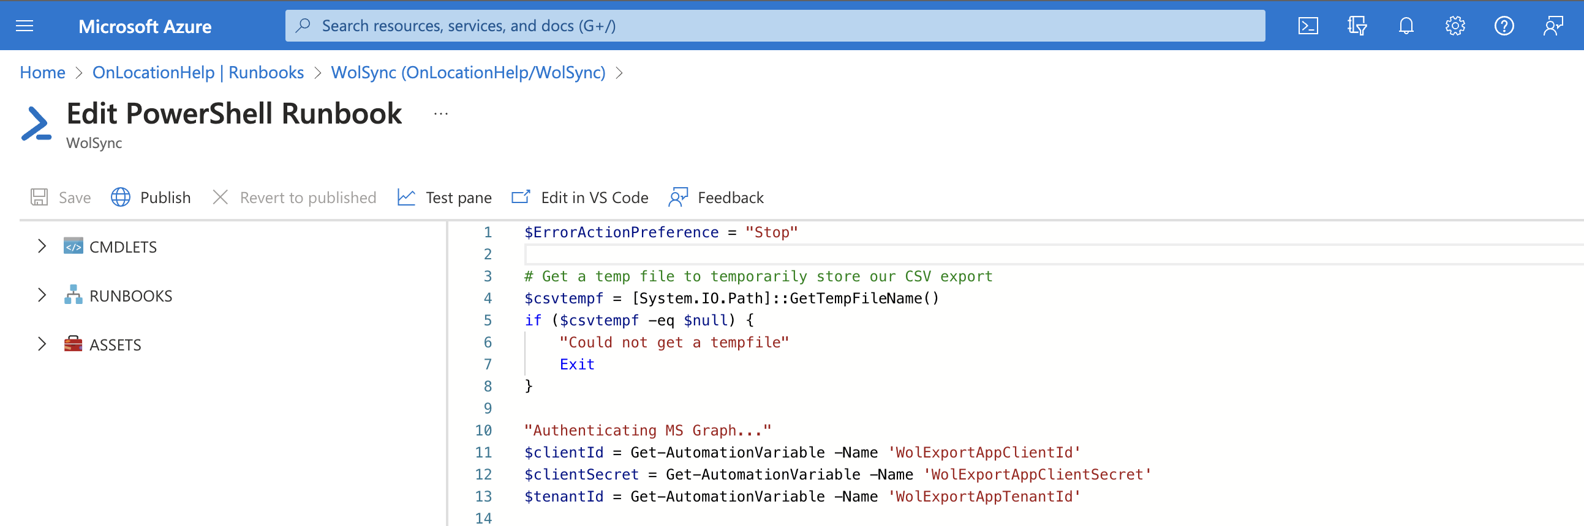Click the RUNBOOKS hierarchy icon
This screenshot has height=526, width=1584.
tap(73, 295)
